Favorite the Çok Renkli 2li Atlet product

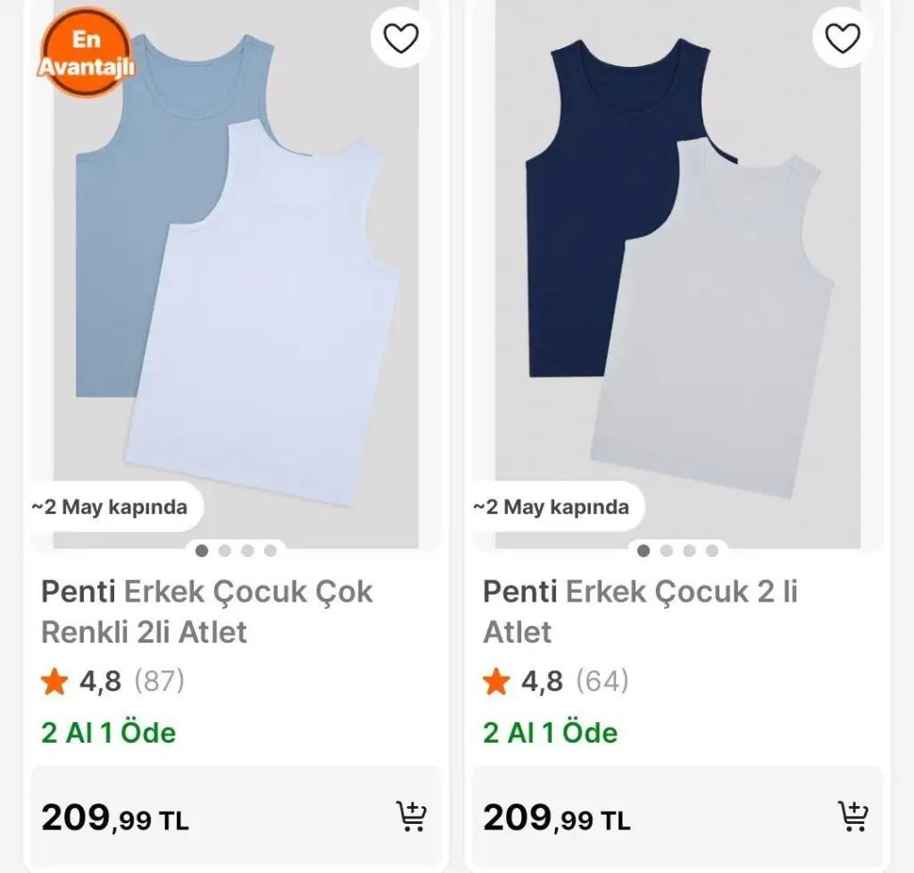coord(401,37)
